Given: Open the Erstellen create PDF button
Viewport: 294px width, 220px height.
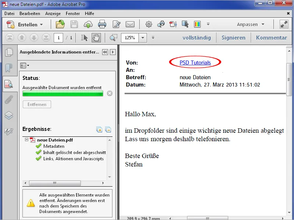Looking at the screenshot, I should point(25,25).
